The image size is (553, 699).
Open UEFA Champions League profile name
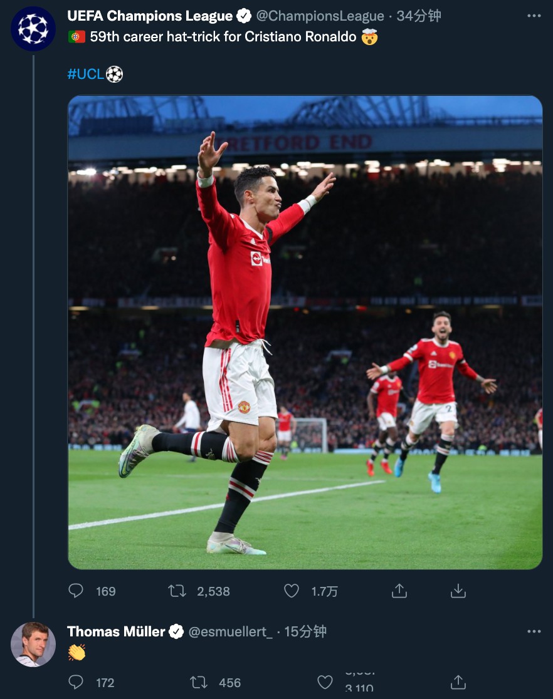point(150,16)
